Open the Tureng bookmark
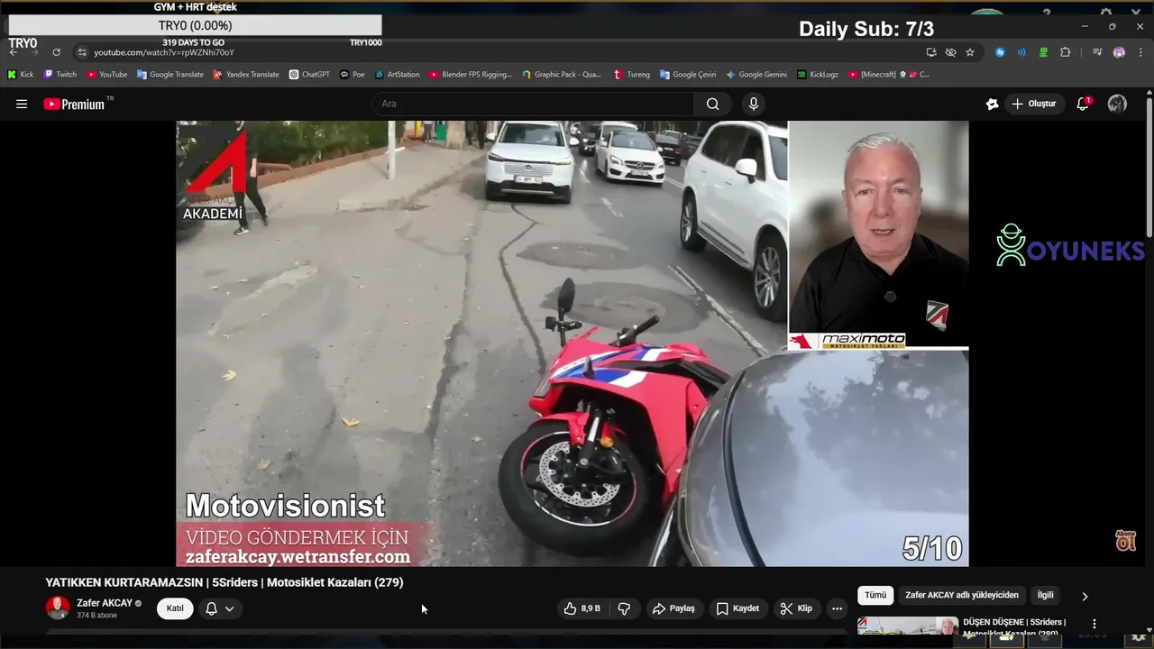The height and width of the screenshot is (649, 1154). tap(631, 75)
